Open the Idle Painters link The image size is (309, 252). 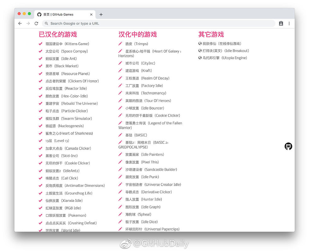pos(145,155)
